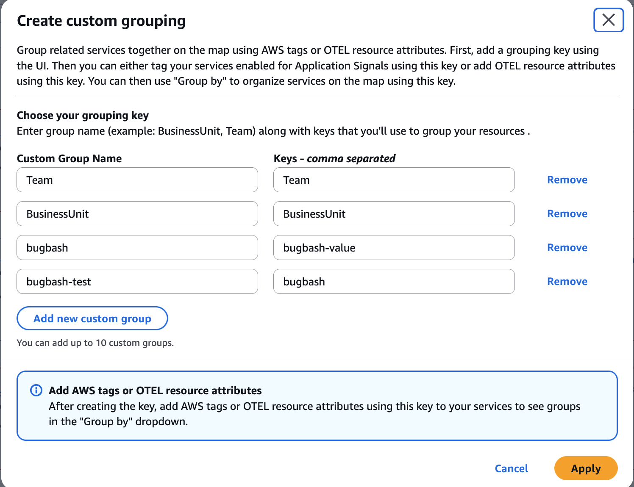This screenshot has height=487, width=634.
Task: Focus the Team group name field
Action: tap(137, 180)
